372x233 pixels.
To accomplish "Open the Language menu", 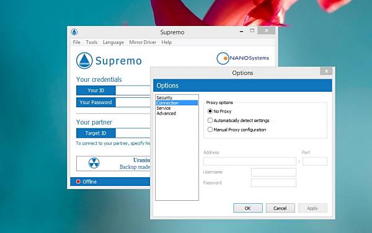I will [113, 42].
